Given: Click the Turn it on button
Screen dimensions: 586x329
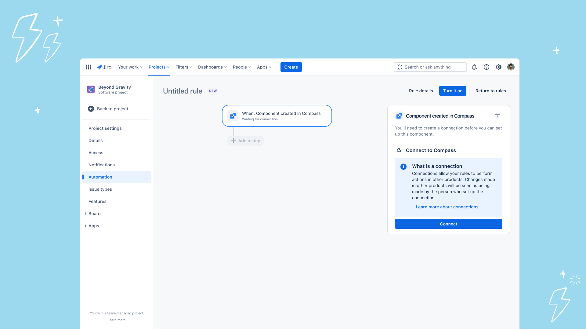Looking at the screenshot, I should pos(453,91).
